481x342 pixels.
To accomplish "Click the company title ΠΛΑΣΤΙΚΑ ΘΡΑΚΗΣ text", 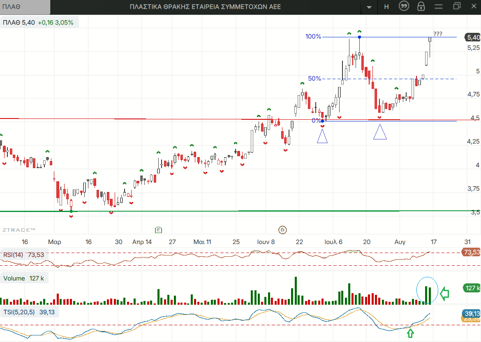I will (x=205, y=7).
